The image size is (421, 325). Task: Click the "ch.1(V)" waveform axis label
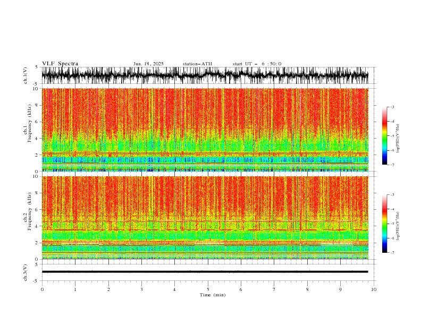point(26,75)
